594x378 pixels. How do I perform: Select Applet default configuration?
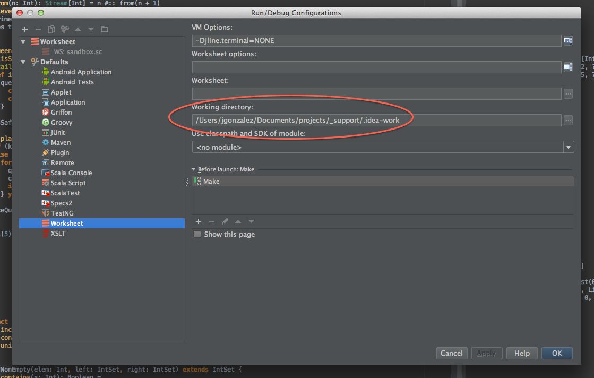56,92
